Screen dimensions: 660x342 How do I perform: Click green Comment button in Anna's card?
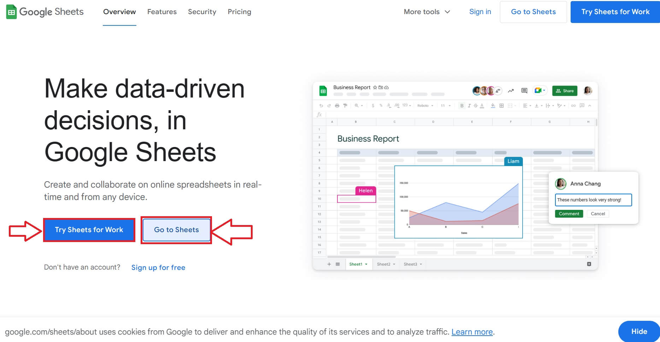coord(569,214)
